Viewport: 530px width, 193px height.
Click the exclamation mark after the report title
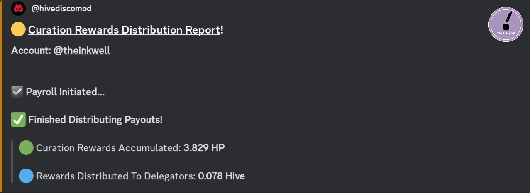(x=222, y=30)
